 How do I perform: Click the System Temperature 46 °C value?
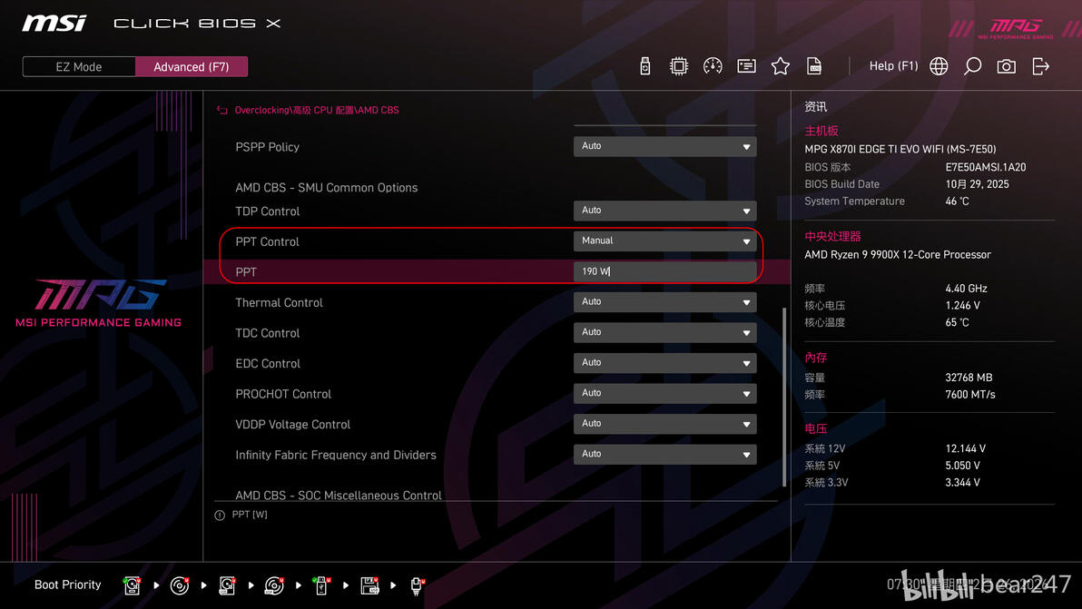tap(957, 201)
